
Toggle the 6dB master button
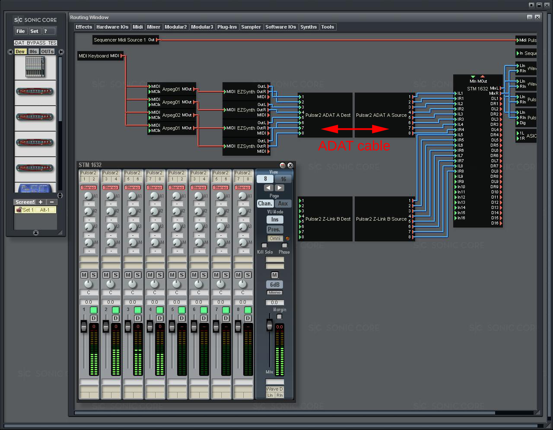pyautogui.click(x=275, y=285)
